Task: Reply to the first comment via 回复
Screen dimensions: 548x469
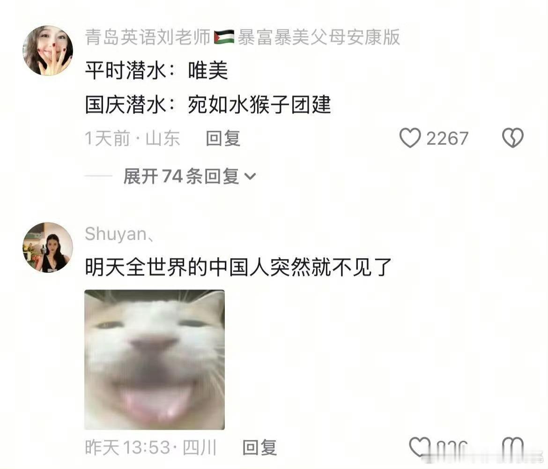Action: click(x=223, y=138)
